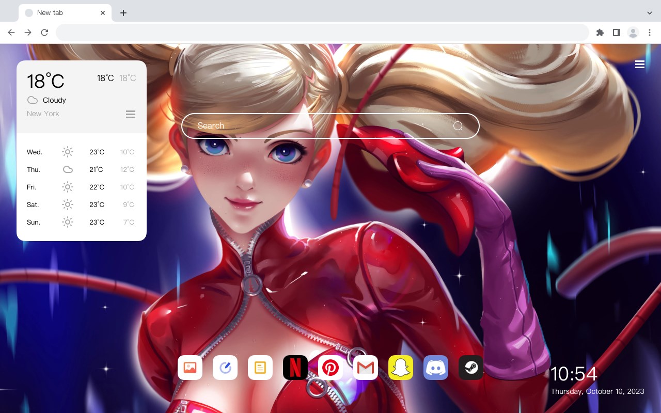Click into the Search field
The image size is (661, 413).
coord(330,126)
